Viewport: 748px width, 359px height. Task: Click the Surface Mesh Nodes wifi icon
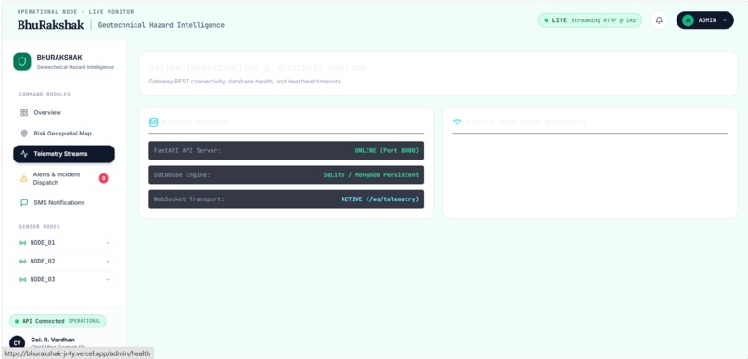[457, 122]
